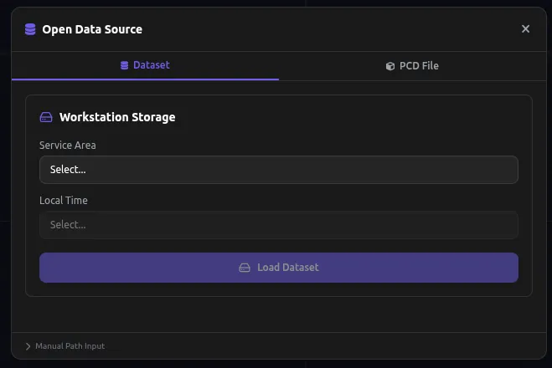Click the cube icon on PCD File tab
The width and height of the screenshot is (552, 368).
tap(390, 66)
